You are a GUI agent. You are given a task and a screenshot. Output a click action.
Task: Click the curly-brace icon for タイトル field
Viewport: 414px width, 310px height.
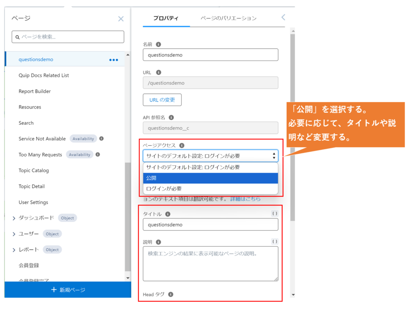point(275,214)
